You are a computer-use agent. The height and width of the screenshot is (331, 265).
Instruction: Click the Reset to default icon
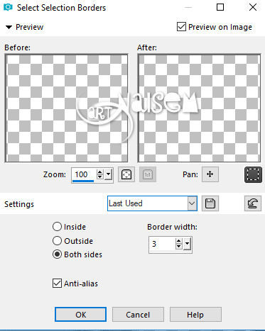tap(253, 203)
